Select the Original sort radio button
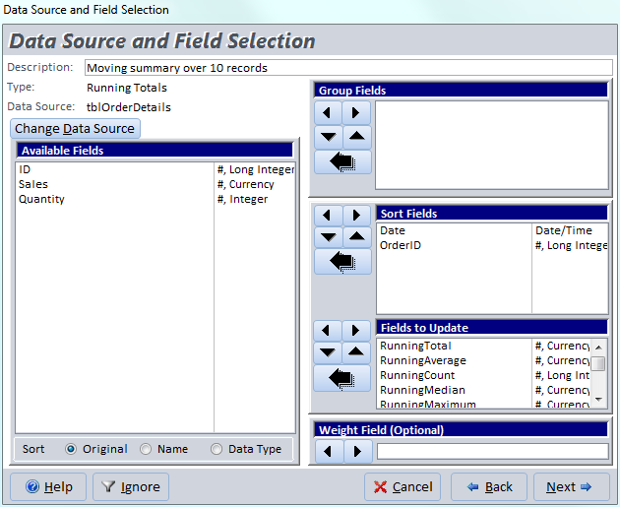620x507 pixels. tap(71, 449)
